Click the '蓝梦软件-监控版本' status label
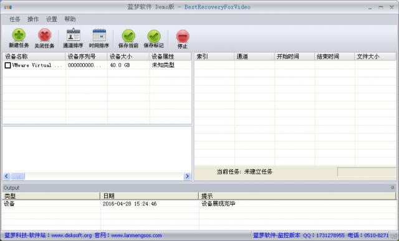399x241 pixels. point(277,235)
